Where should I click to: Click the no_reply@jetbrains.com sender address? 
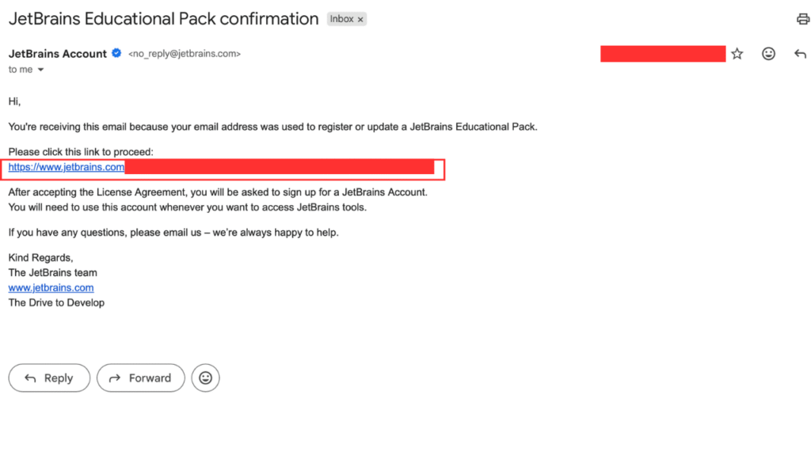pyautogui.click(x=185, y=54)
